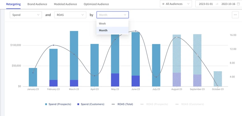242x116 pixels.
Task: Expand the All Audiences dropdown
Action: click(176, 4)
